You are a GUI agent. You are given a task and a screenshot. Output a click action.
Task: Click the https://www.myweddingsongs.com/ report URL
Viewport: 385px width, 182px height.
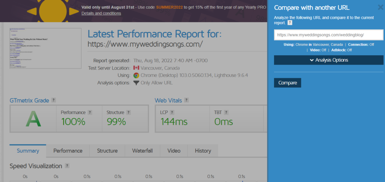point(146,44)
